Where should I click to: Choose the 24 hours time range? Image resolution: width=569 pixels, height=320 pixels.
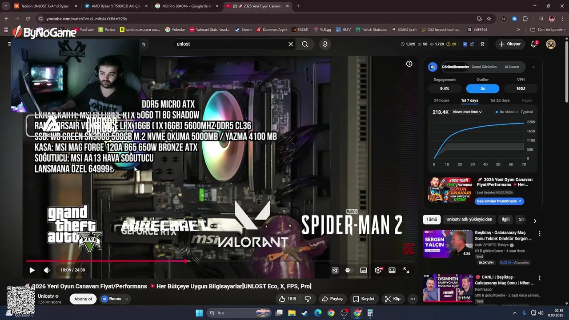(x=441, y=100)
